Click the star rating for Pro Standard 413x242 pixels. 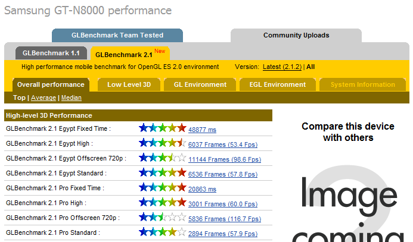pyautogui.click(x=163, y=232)
